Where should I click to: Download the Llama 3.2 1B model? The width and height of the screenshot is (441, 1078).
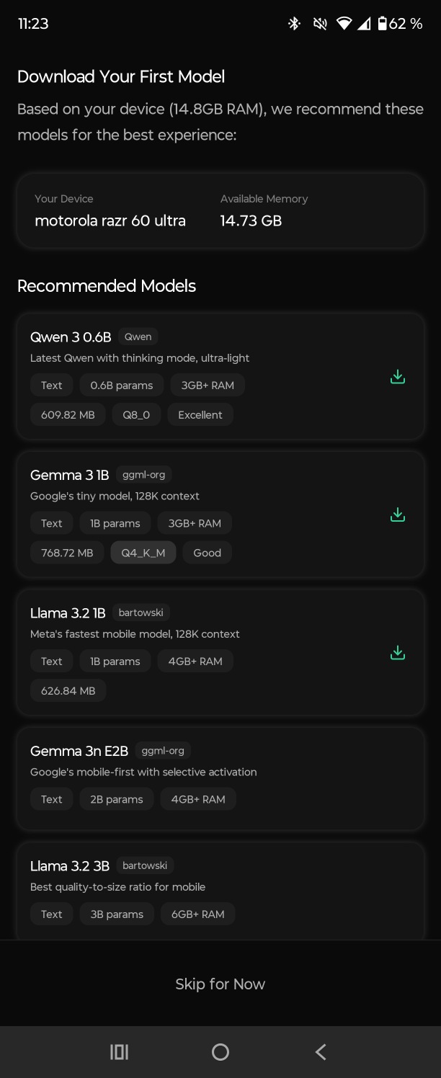point(397,653)
